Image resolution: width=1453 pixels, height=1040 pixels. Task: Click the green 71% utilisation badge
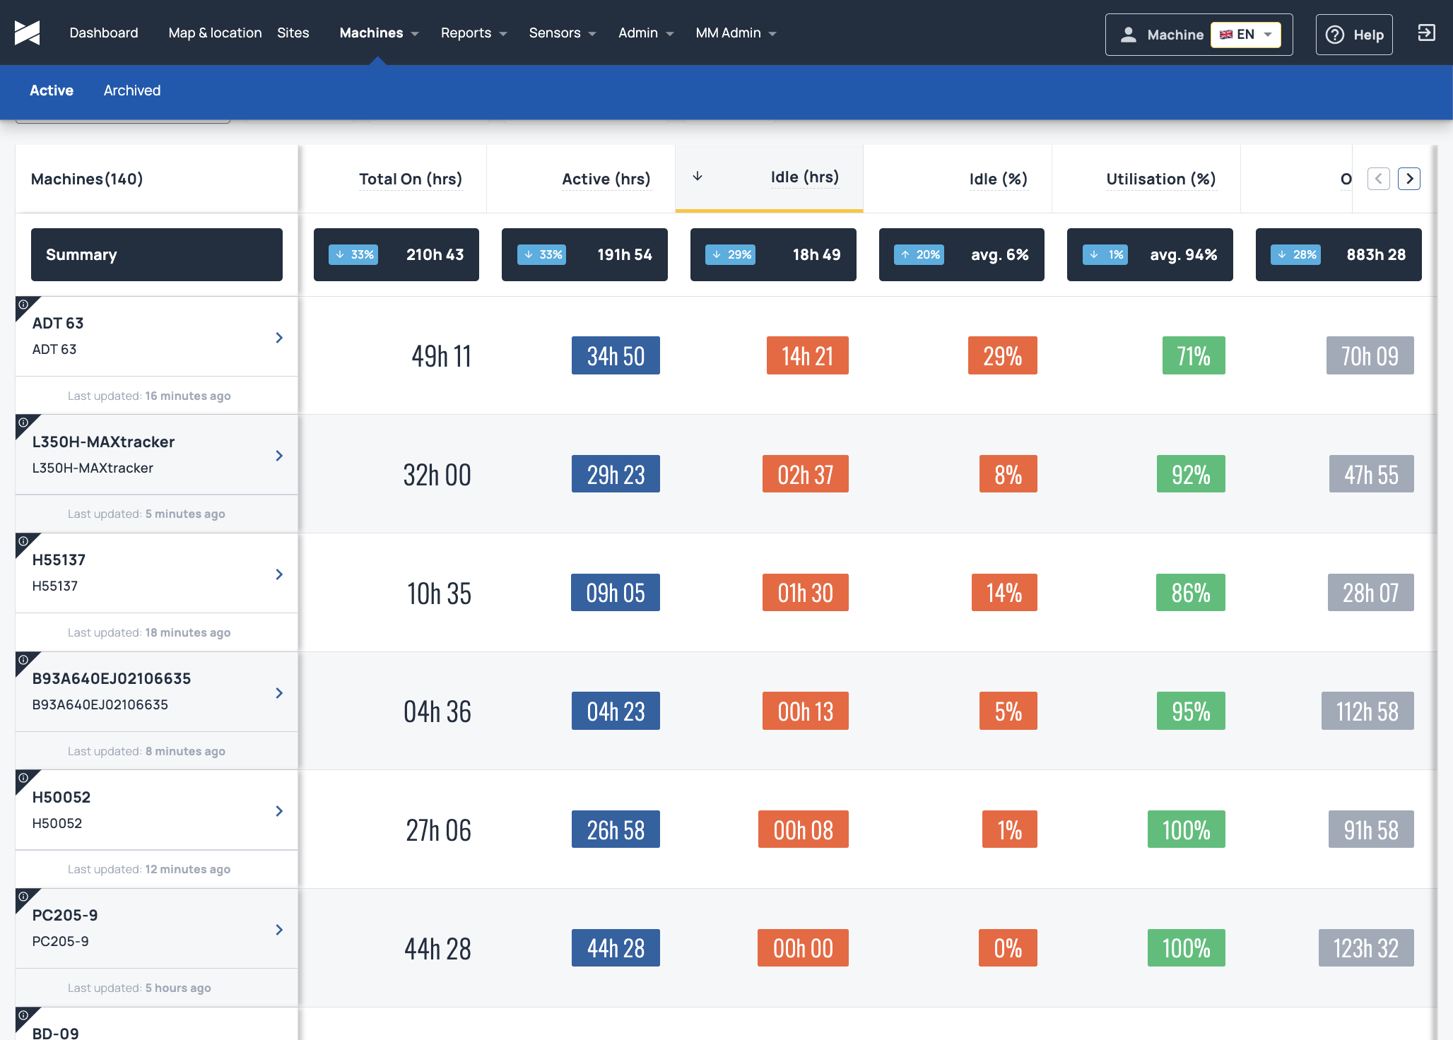pyautogui.click(x=1194, y=355)
